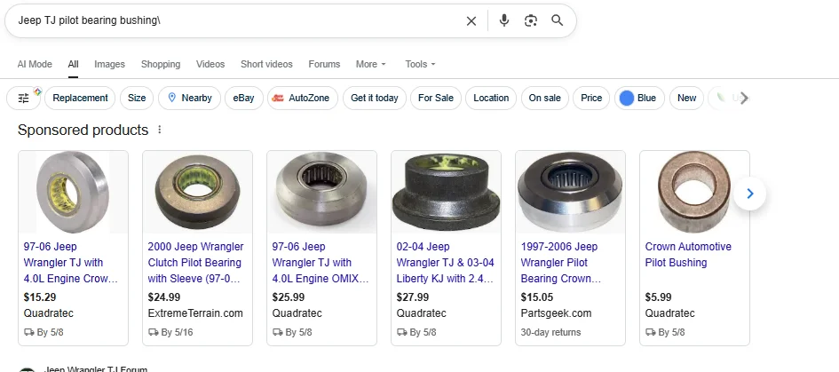Click the $24.99 price text

coord(163,297)
